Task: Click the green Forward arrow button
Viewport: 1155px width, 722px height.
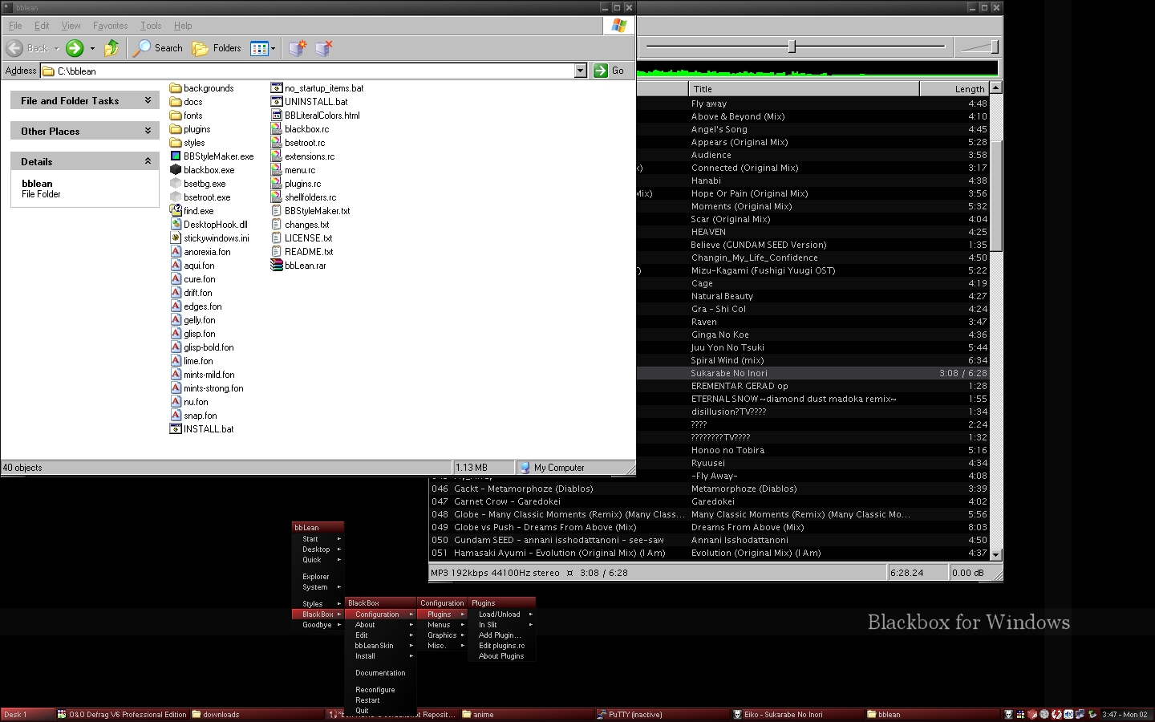Action: (75, 48)
